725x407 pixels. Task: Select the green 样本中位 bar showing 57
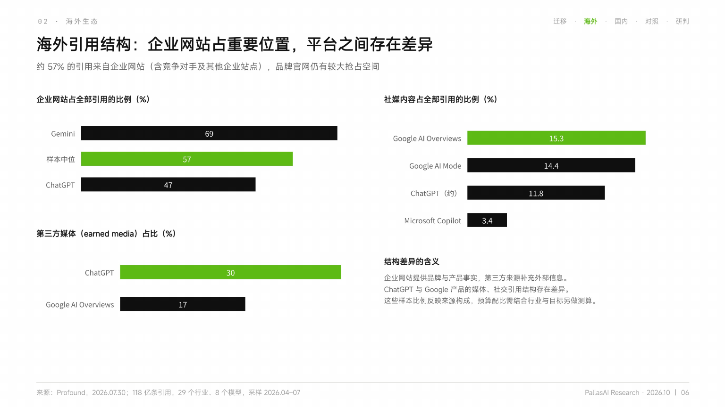coord(187,159)
